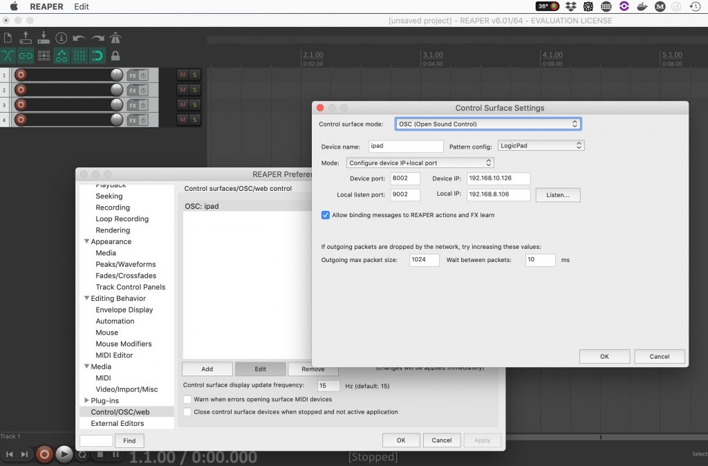The image size is (708, 466).
Task: Open Time Machine menu bar icon
Action: 695,6
